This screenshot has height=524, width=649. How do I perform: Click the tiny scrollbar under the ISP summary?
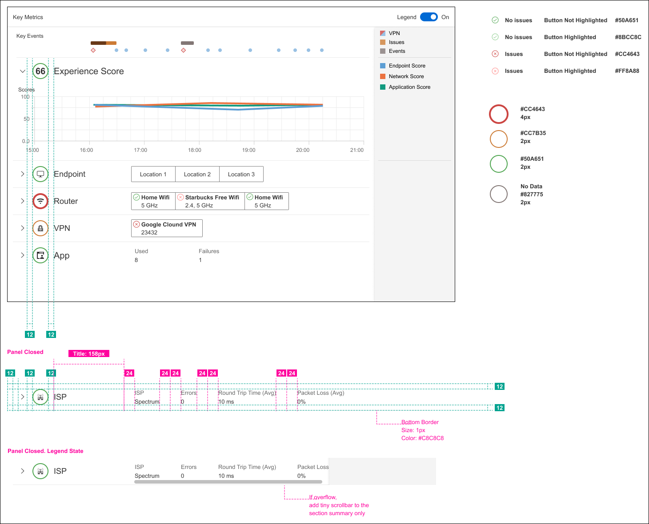[x=228, y=481]
